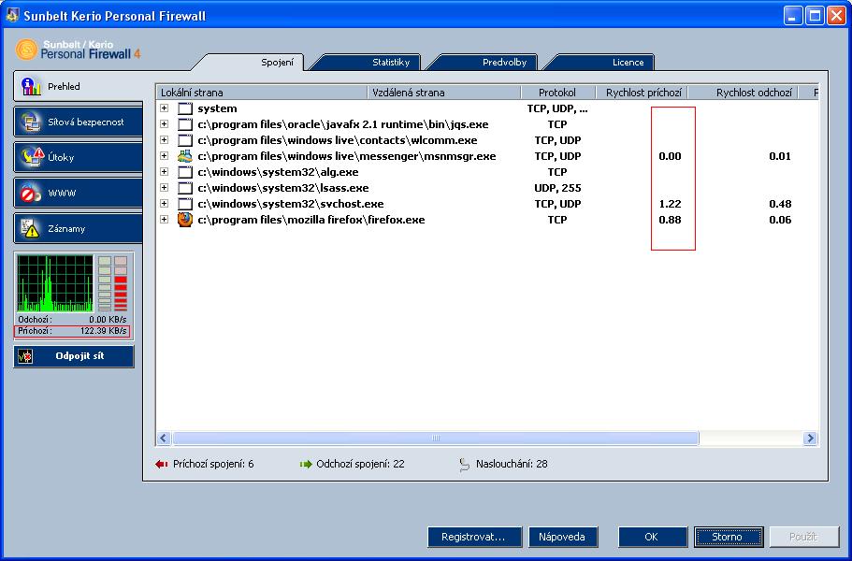The width and height of the screenshot is (852, 561).
Task: Click the msnmsgr.exe Messenger icon
Action: 185,156
